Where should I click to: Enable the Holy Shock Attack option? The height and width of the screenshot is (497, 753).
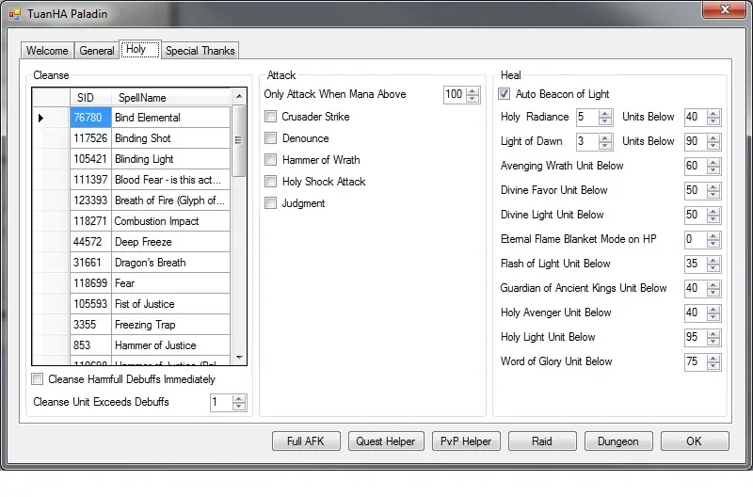coord(271,182)
